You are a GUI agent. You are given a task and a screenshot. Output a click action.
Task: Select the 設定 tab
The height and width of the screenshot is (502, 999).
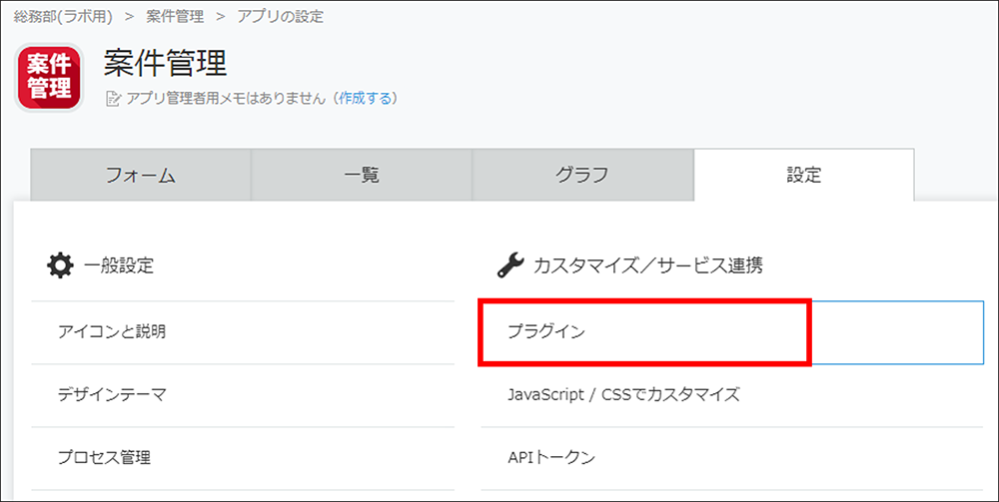(x=804, y=175)
